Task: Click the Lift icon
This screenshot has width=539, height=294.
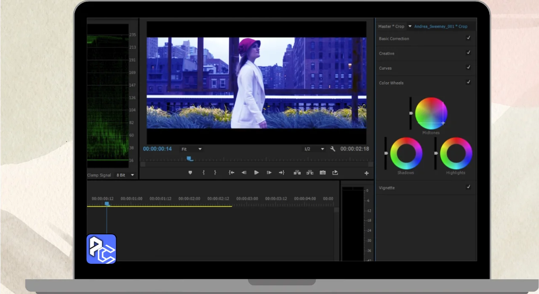Action: [x=297, y=173]
